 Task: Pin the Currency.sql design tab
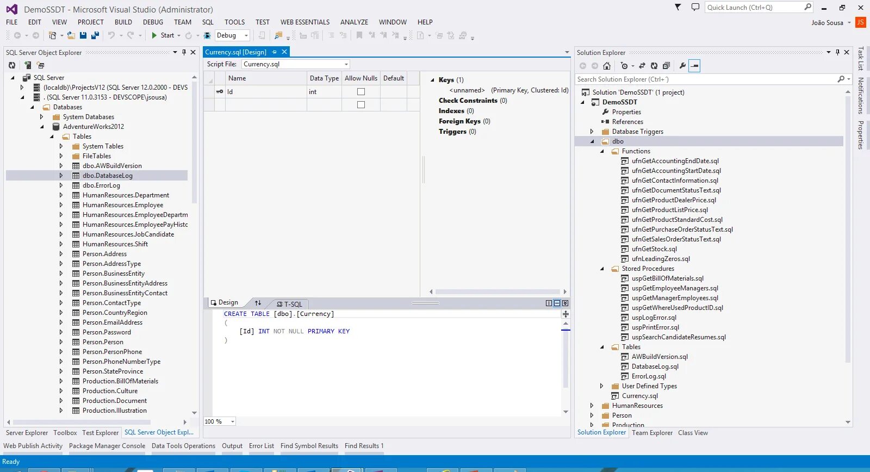(274, 52)
